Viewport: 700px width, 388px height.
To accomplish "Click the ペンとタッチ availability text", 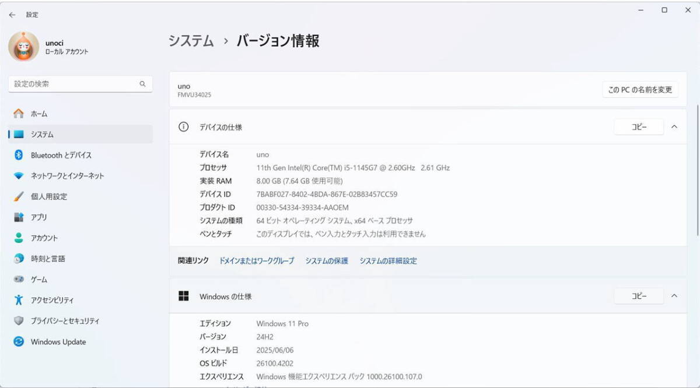I will click(x=341, y=234).
